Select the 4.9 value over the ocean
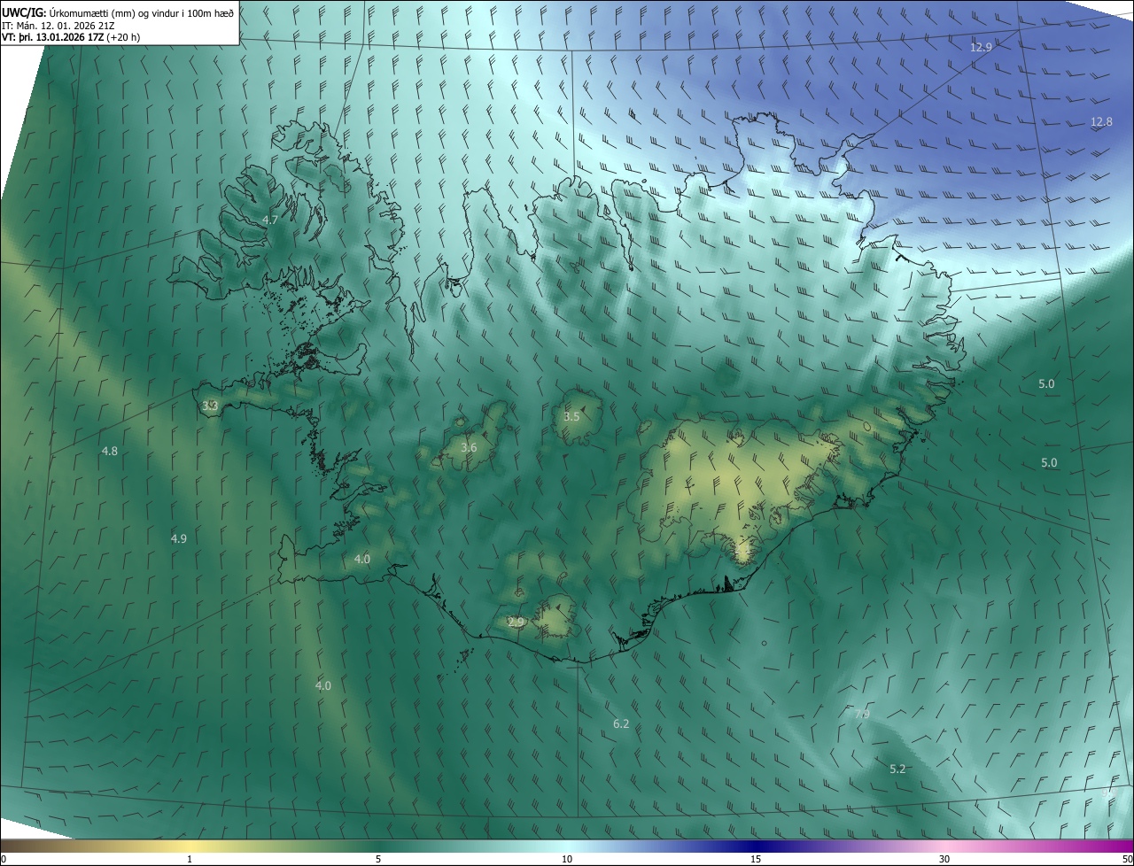This screenshot has height=866, width=1134. tap(179, 538)
